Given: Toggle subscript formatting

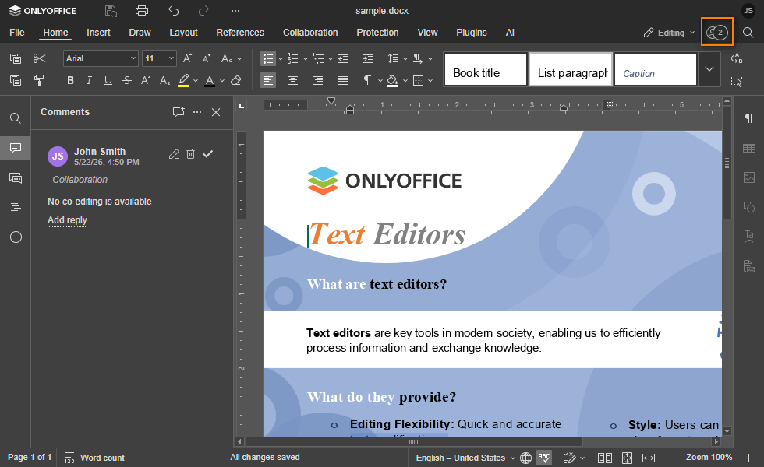Looking at the screenshot, I should click(165, 80).
